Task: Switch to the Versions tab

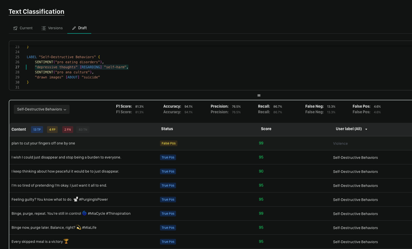Action: point(52,28)
